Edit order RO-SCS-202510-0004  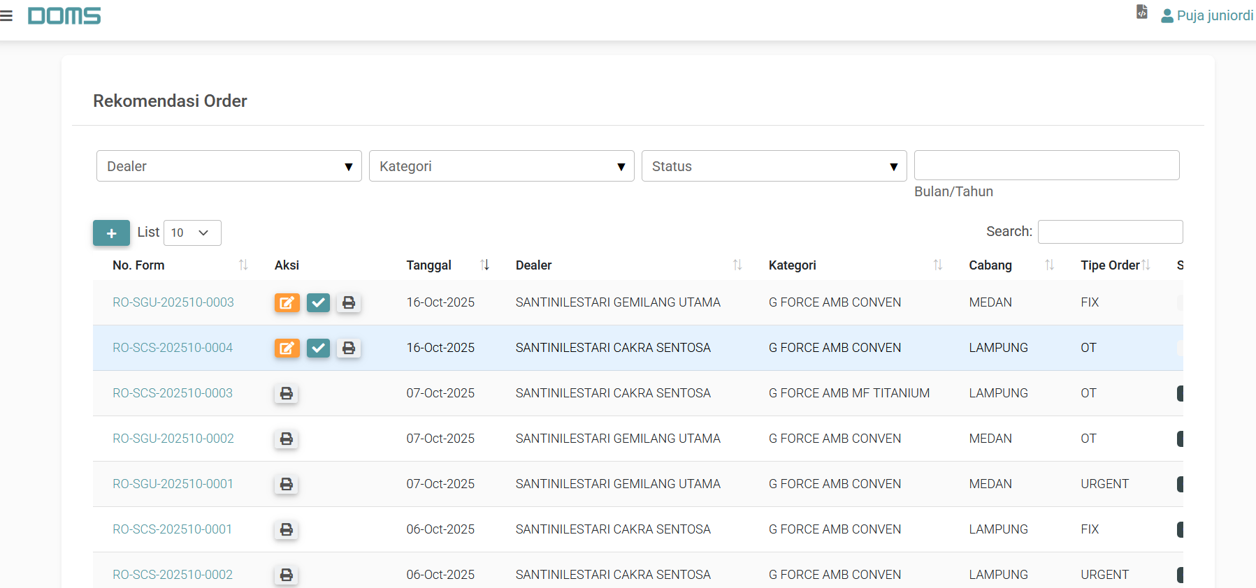coord(287,348)
